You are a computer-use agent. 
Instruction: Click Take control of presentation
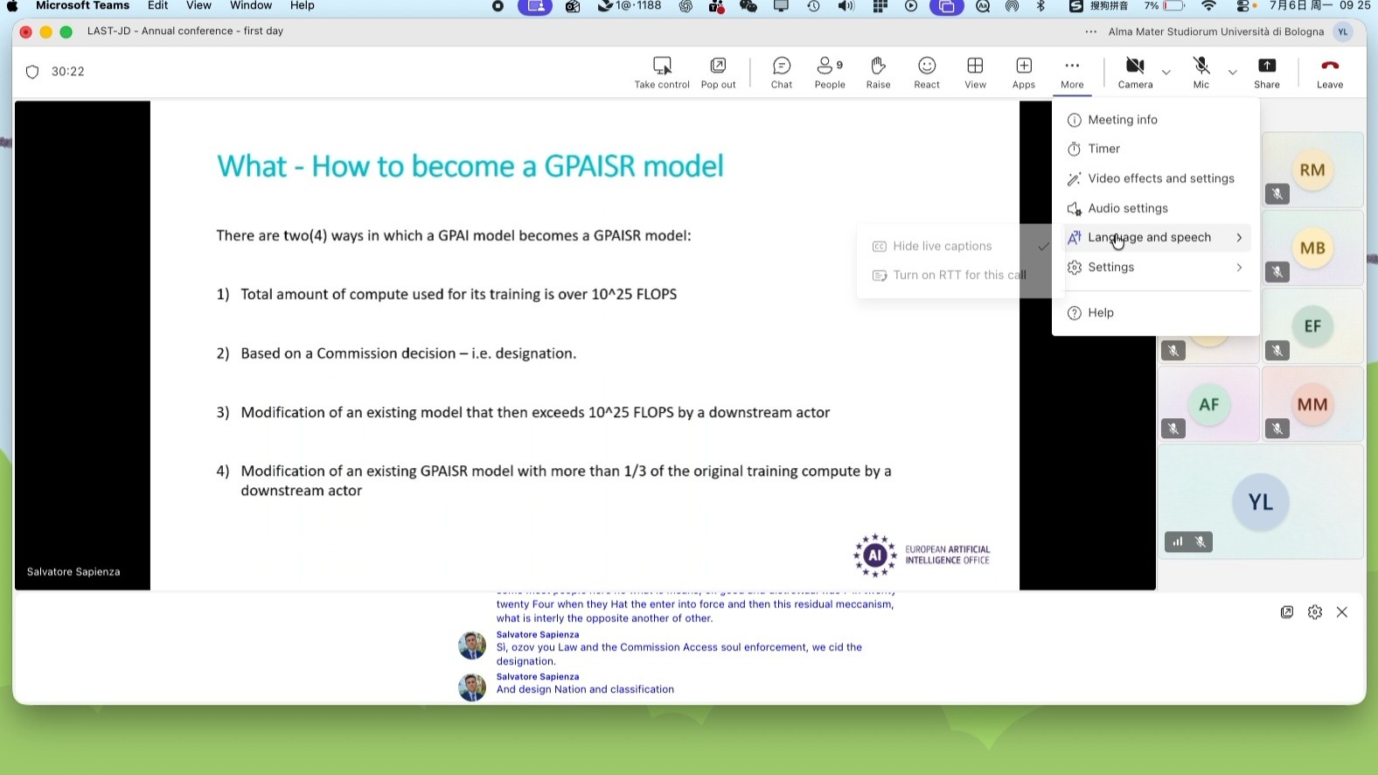tap(662, 73)
